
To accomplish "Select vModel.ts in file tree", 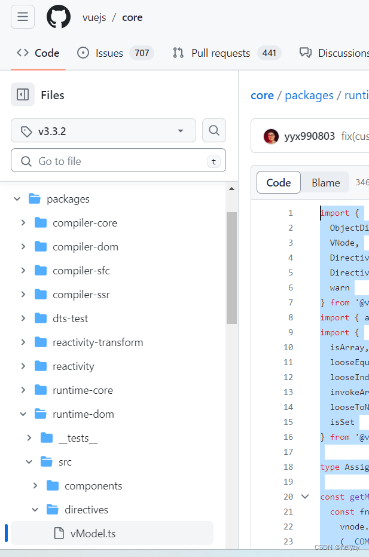I will 112,533.
